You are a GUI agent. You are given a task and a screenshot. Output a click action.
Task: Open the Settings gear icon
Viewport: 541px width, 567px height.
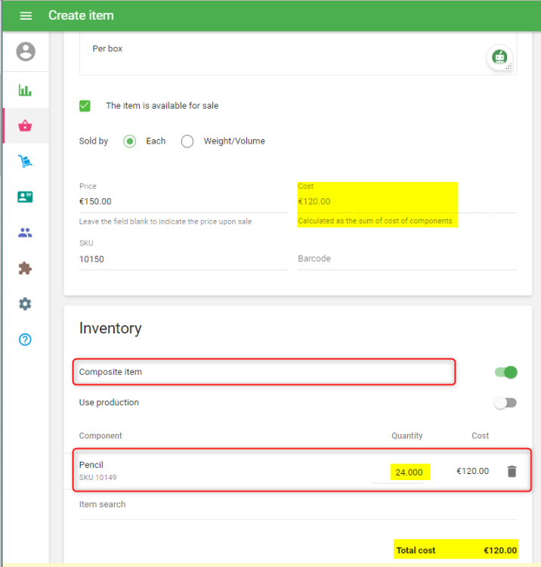tap(26, 304)
